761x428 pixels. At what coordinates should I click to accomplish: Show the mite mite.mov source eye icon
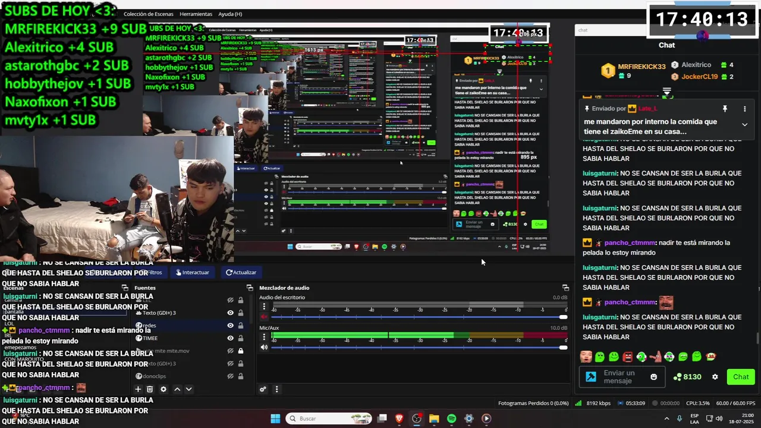pos(231,351)
